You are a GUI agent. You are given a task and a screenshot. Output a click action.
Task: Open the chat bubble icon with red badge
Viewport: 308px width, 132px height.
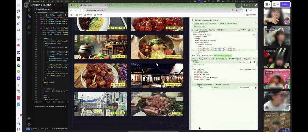(18, 117)
